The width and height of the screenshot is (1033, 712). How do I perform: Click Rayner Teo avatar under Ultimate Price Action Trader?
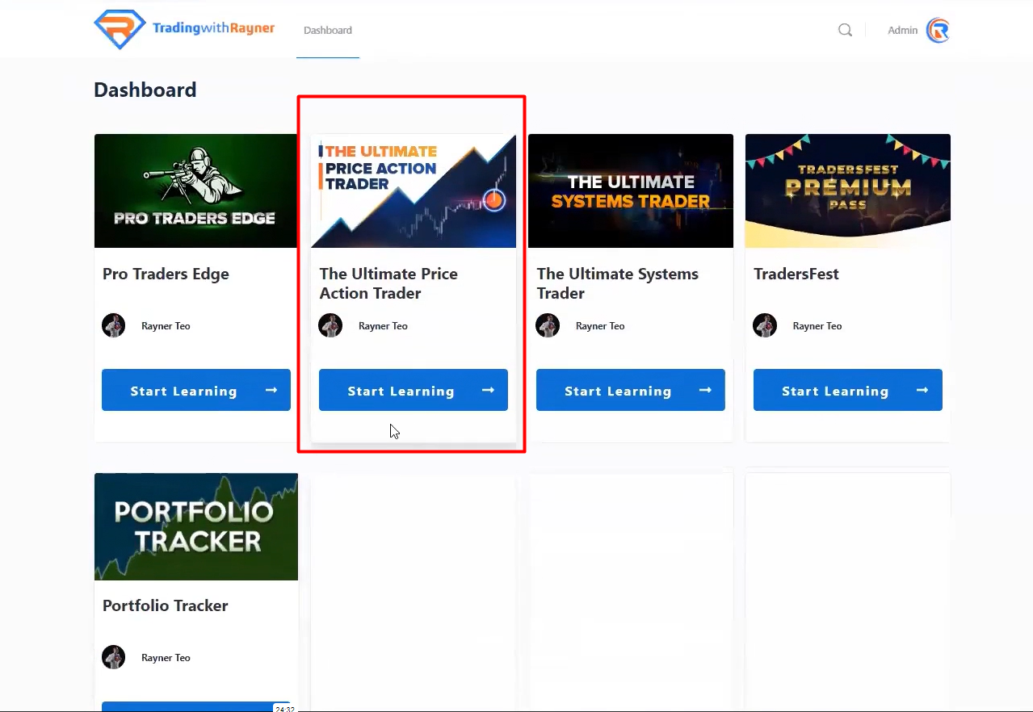[331, 326]
